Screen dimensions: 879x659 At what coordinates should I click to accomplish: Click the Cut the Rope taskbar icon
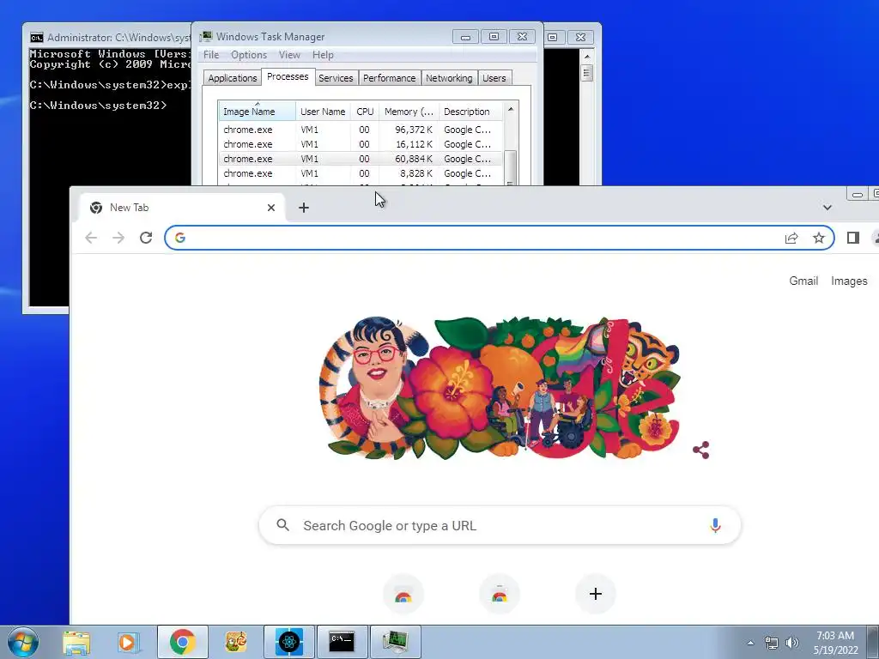tap(236, 642)
